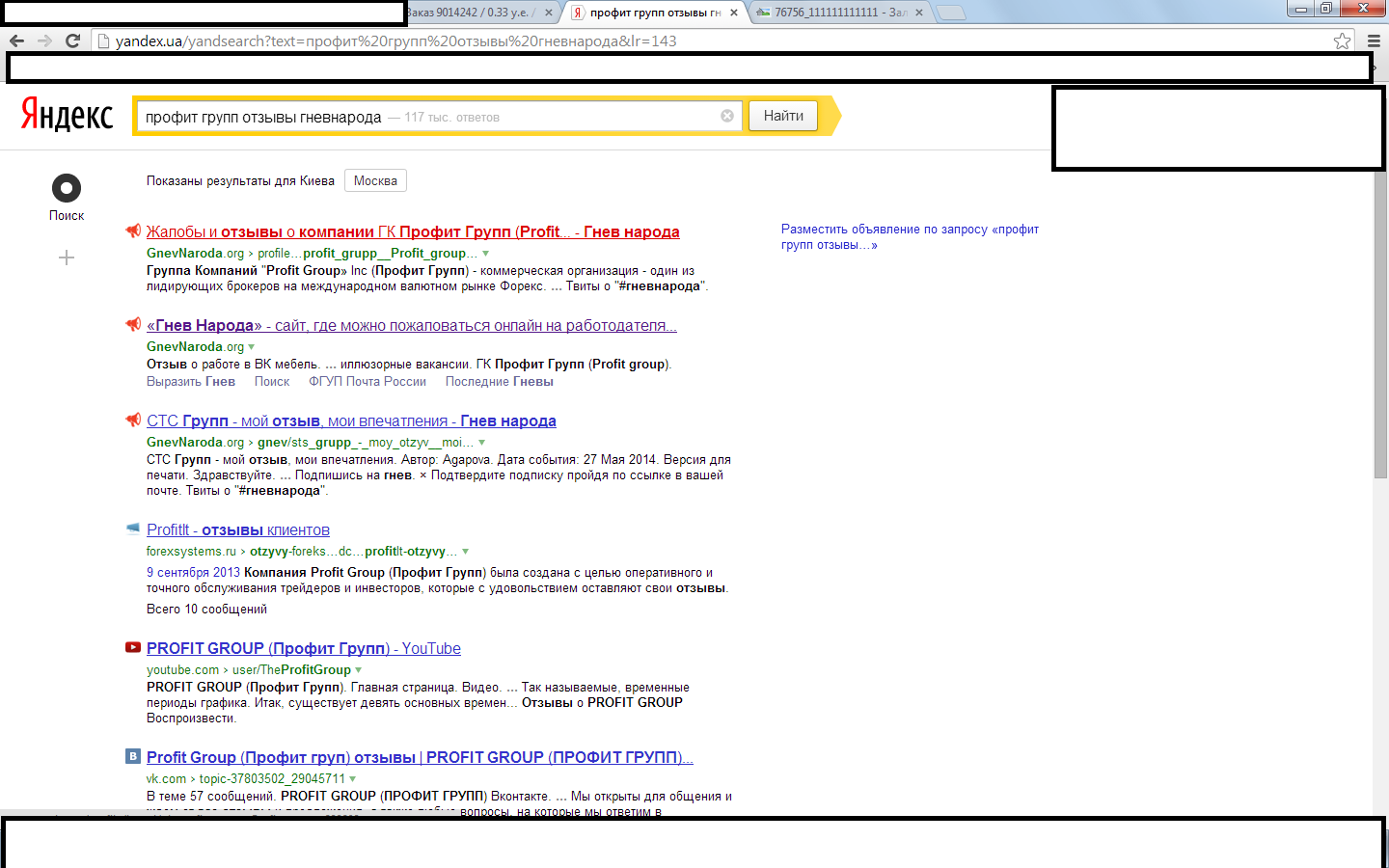Open the otzyvy-foreks breadcrumb link
Viewport: 1389px width, 868px height.
(x=353, y=552)
